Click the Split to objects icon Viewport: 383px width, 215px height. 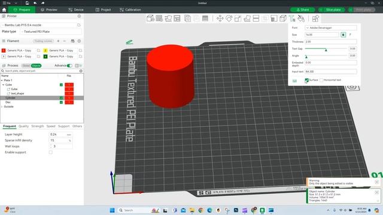187,19
